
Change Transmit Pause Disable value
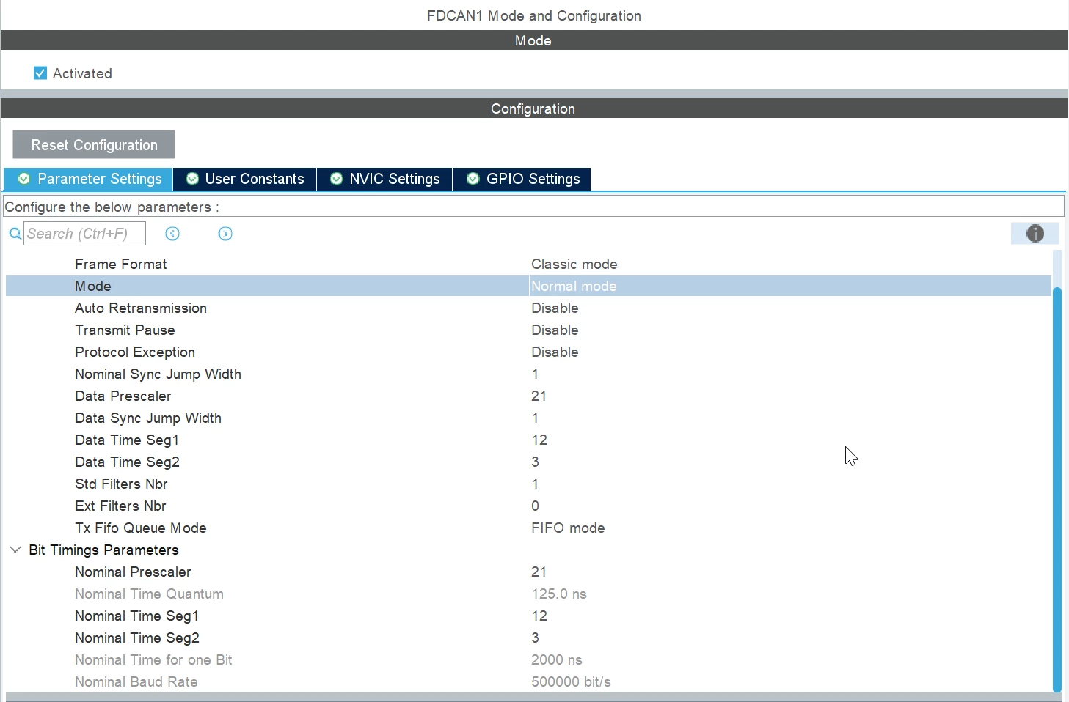pos(555,330)
